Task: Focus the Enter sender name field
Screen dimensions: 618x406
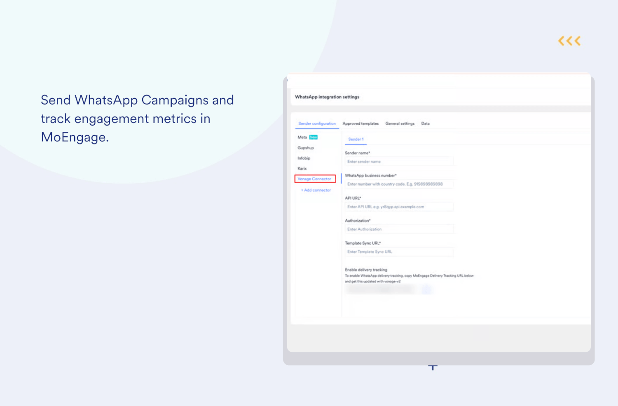Action: (399, 161)
